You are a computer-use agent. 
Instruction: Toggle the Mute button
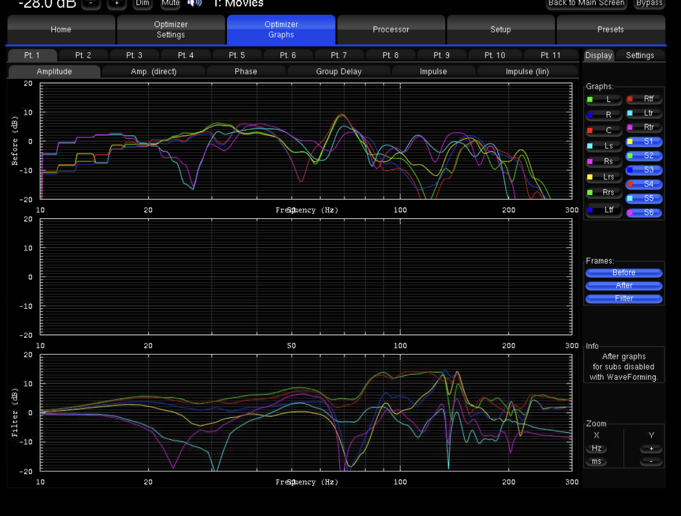point(170,4)
